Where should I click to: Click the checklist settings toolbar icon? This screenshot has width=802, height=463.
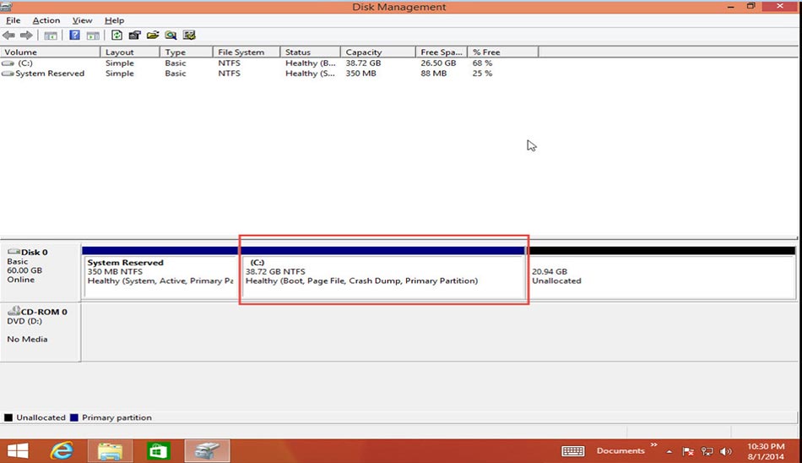pyautogui.click(x=189, y=35)
